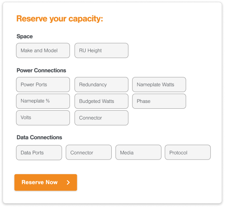
Task: Focus the Protocol input field
Action: (188, 152)
